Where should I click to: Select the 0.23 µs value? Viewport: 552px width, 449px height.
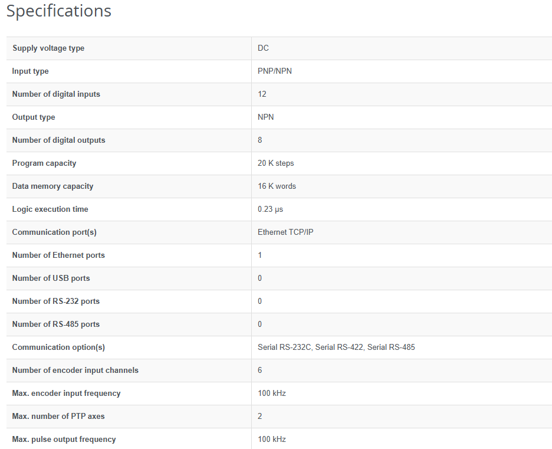click(270, 209)
